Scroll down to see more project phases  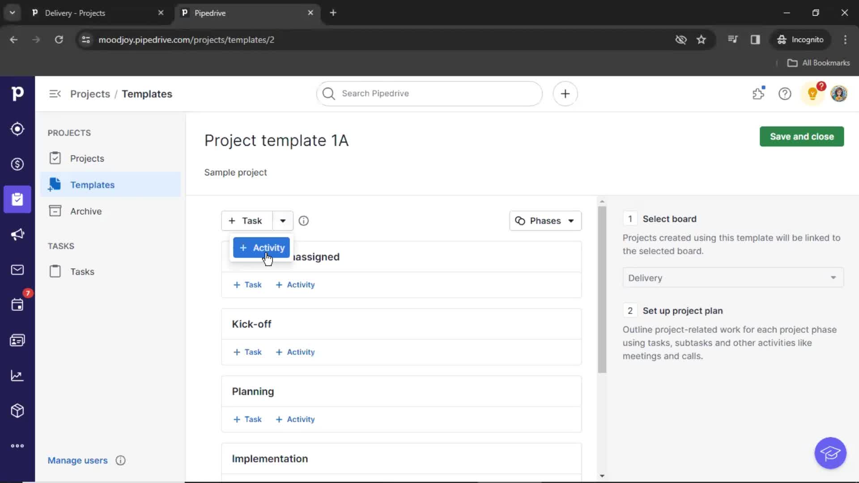click(602, 476)
